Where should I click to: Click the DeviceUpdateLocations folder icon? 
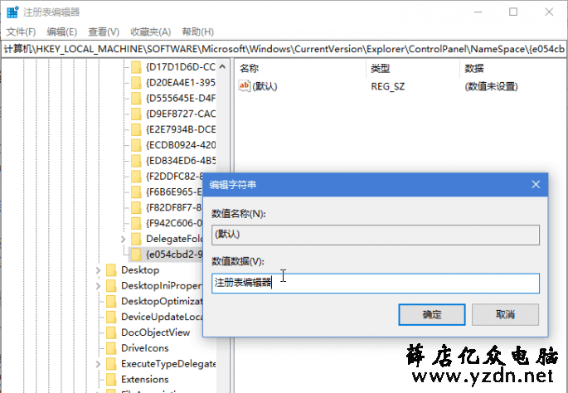coord(111,317)
